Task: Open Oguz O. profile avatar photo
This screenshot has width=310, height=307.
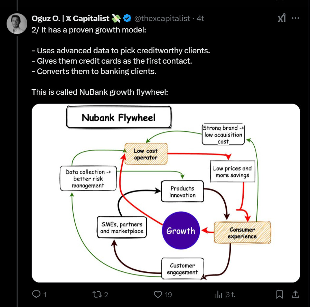Action: tap(17, 24)
